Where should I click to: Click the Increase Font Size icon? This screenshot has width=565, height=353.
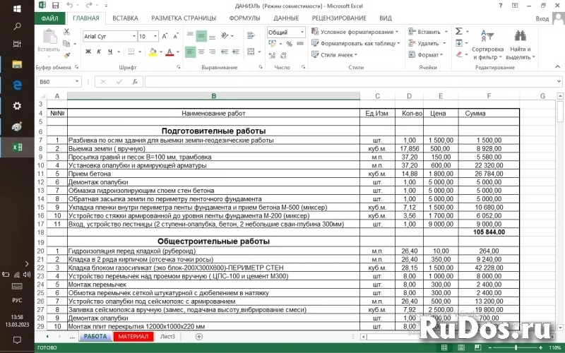coord(165,36)
